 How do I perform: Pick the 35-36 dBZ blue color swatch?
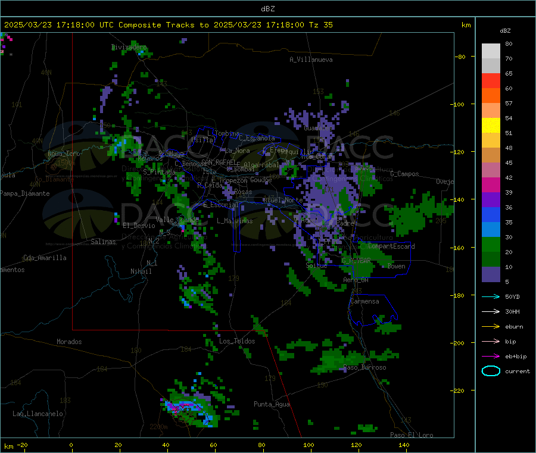(x=491, y=214)
